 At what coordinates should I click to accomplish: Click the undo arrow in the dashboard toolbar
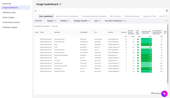coord(39,11)
